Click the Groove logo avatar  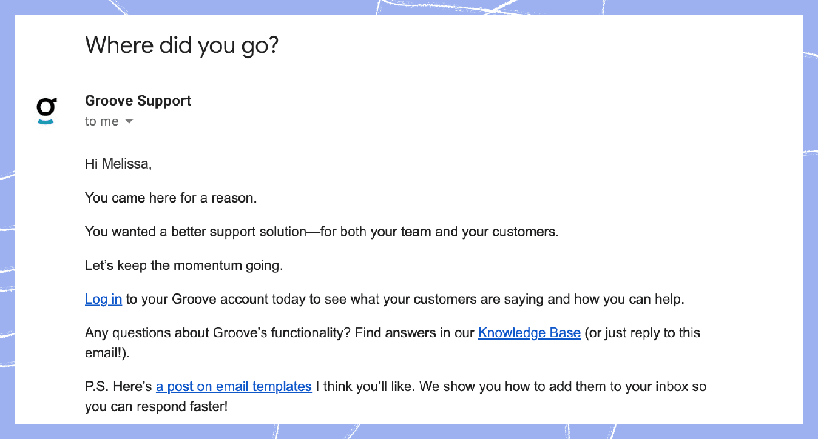tap(46, 110)
